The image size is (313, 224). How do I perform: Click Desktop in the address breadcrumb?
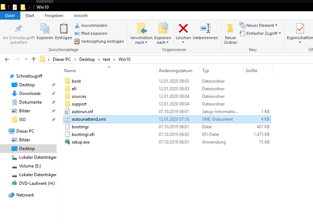point(87,59)
